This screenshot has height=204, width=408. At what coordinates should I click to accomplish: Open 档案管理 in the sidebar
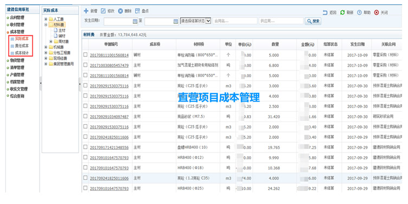coord(17,82)
